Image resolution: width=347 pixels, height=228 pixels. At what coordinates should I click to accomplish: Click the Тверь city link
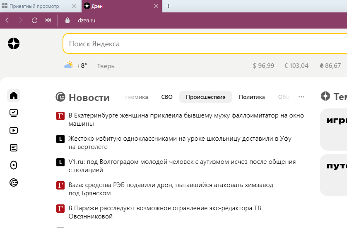tap(106, 66)
